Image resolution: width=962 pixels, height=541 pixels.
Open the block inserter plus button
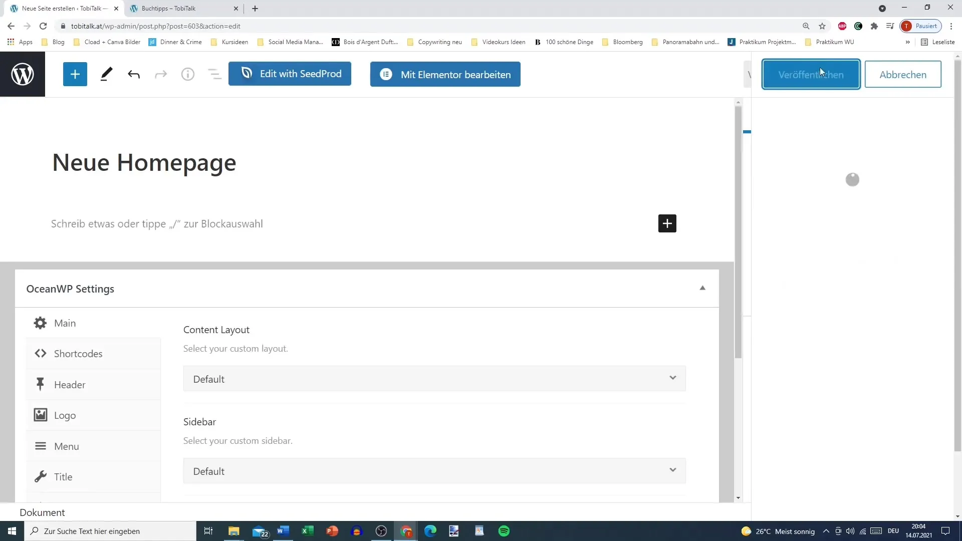[75, 74]
